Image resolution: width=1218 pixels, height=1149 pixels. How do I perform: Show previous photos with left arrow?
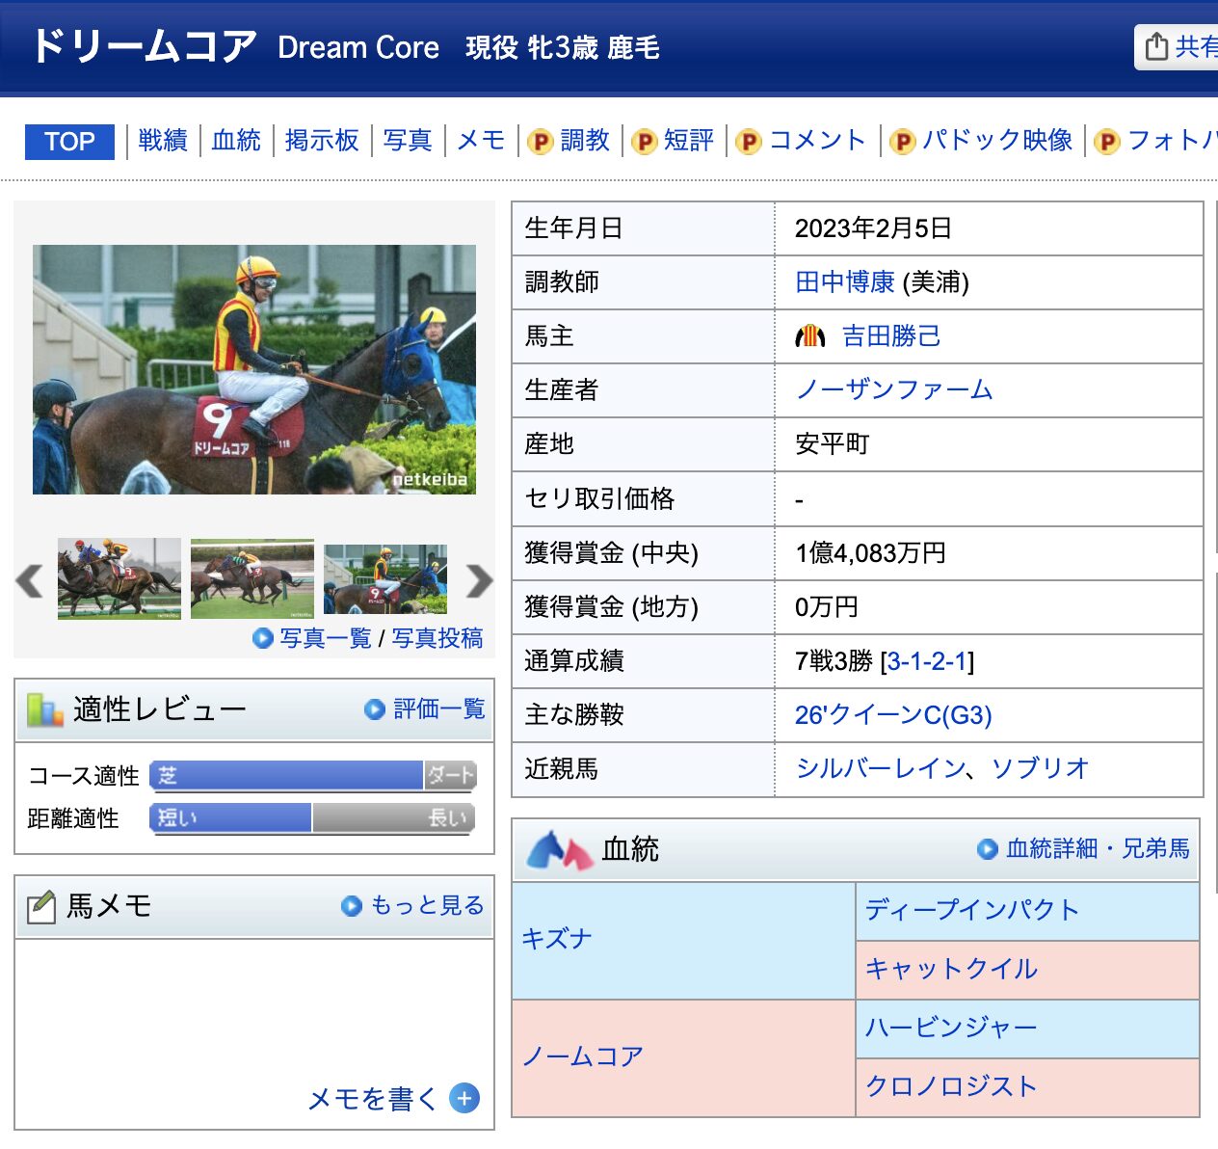pos(30,580)
